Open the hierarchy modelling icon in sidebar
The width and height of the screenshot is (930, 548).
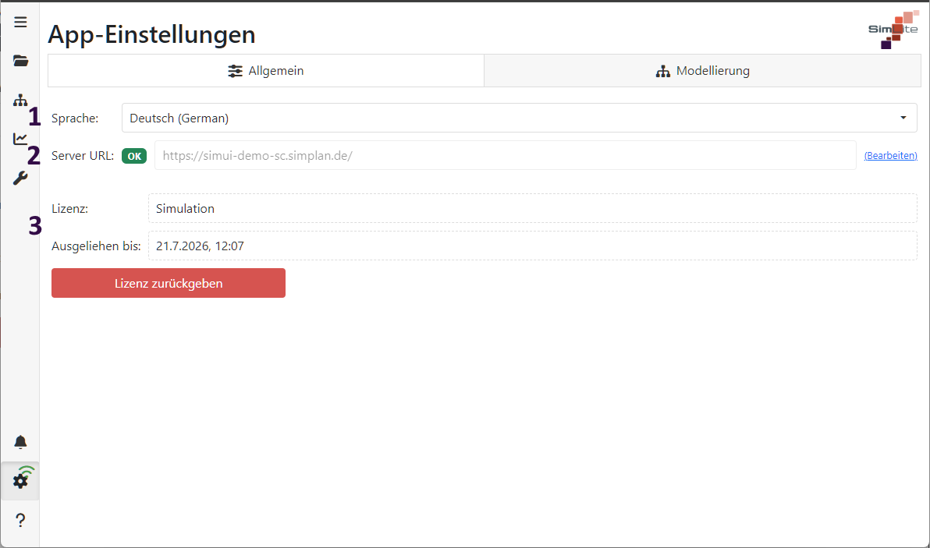click(20, 100)
